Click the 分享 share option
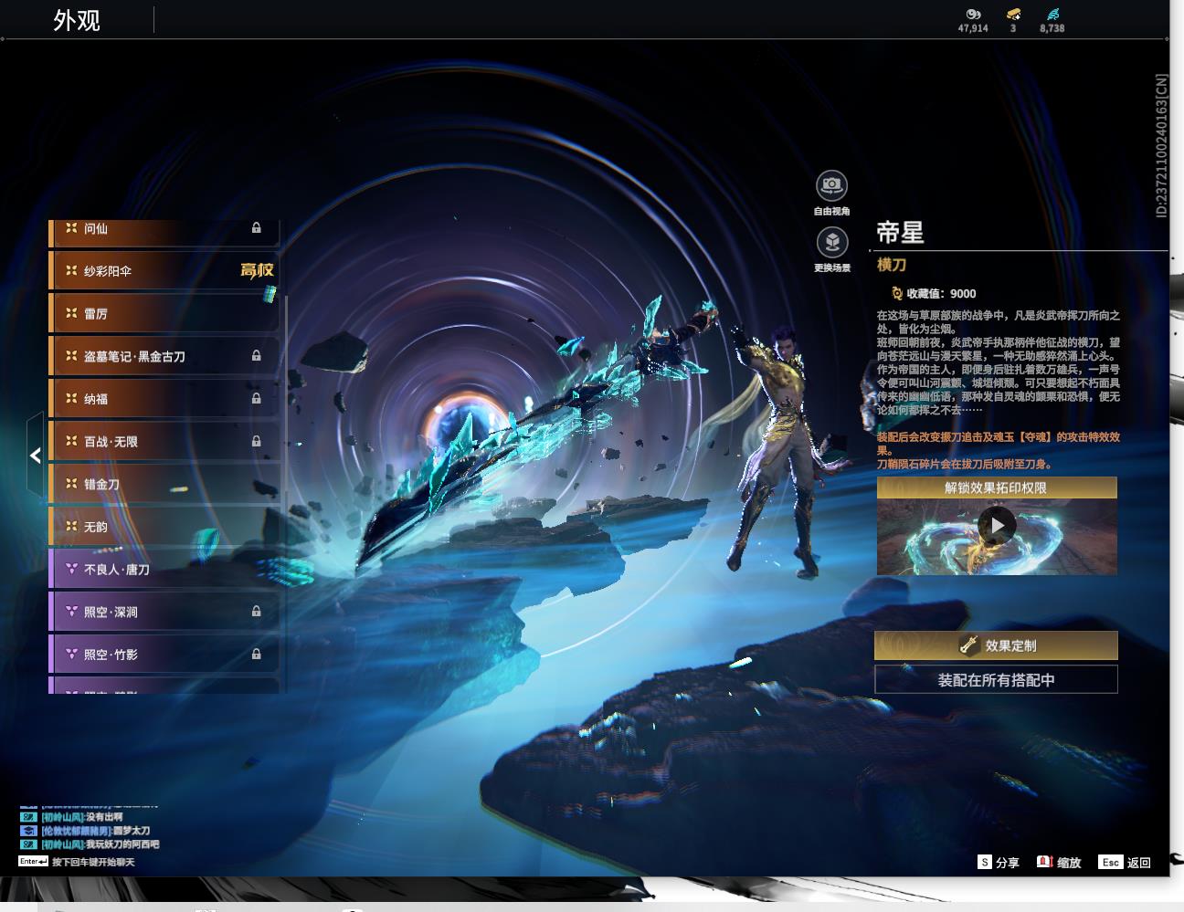The image size is (1184, 912). pos(999,862)
